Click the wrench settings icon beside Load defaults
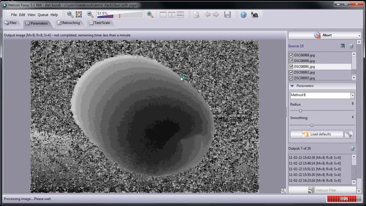 coord(349,134)
